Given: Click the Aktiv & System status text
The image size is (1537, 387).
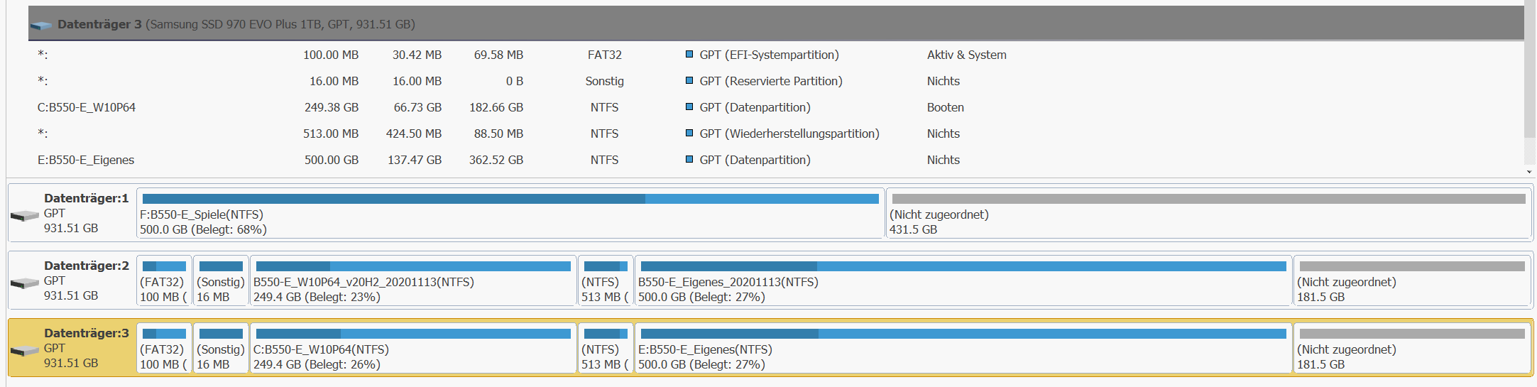Looking at the screenshot, I should click(x=966, y=55).
